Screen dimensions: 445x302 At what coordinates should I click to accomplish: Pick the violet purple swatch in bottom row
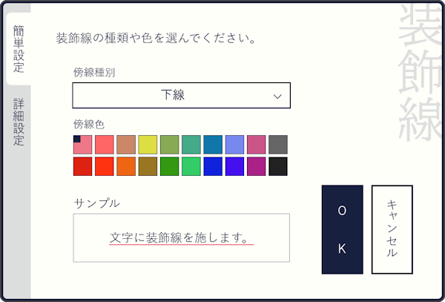(x=234, y=167)
